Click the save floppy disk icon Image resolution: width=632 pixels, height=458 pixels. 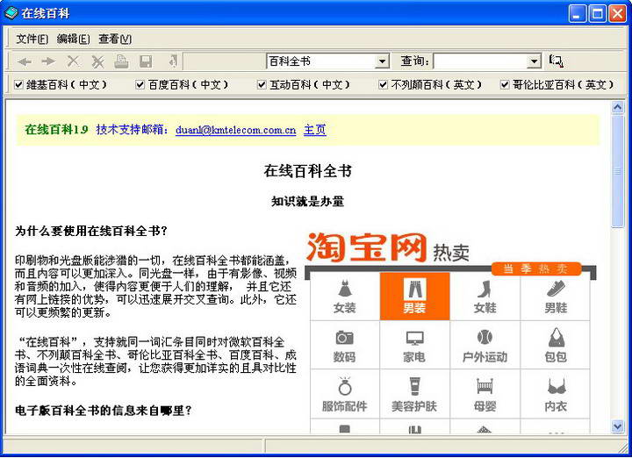(x=146, y=61)
